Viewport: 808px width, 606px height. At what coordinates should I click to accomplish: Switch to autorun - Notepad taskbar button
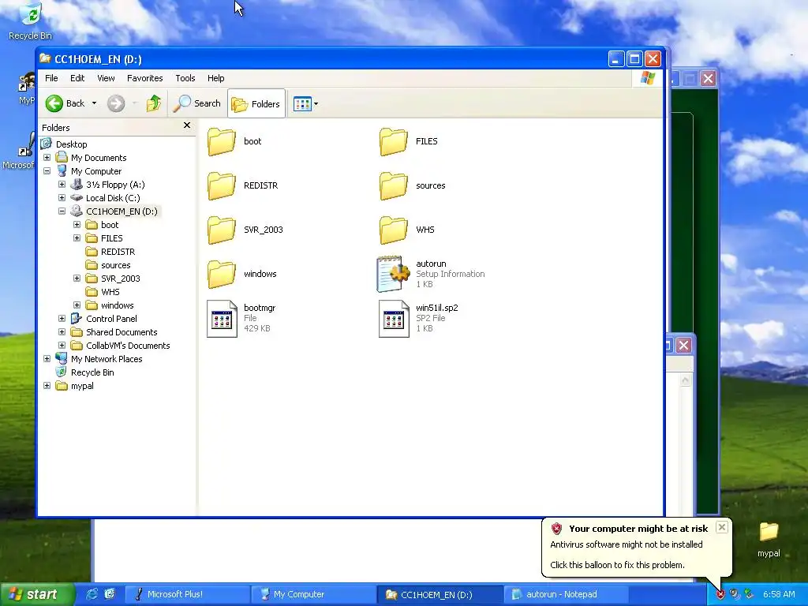click(565, 594)
